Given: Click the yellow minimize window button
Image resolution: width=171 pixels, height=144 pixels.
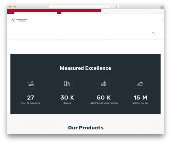Looking at the screenshot, I should (12, 6).
